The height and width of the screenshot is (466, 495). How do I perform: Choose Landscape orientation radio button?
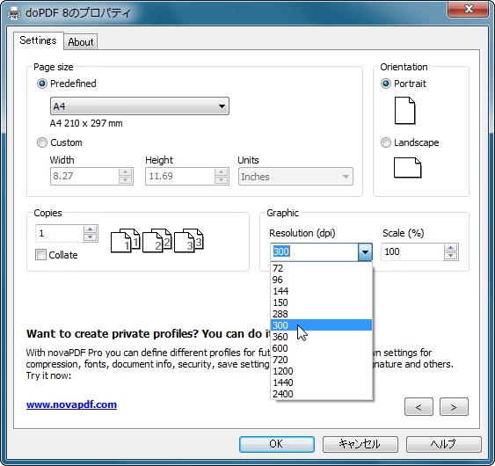pyautogui.click(x=386, y=142)
